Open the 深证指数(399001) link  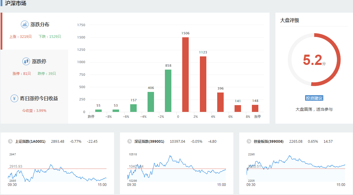(x=149, y=142)
